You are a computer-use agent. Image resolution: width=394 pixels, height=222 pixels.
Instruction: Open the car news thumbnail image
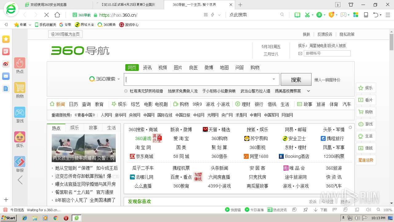pyautogui.click(x=84, y=148)
